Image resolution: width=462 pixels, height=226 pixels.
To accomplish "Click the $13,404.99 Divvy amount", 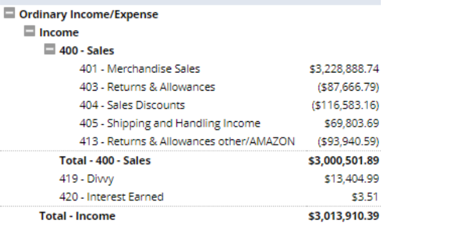I will 351,179.
